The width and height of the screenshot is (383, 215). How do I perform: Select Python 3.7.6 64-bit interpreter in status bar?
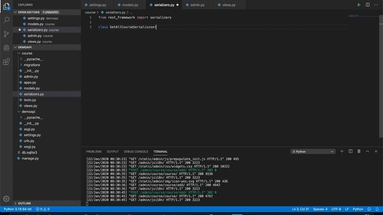pyautogui.click(x=17, y=209)
